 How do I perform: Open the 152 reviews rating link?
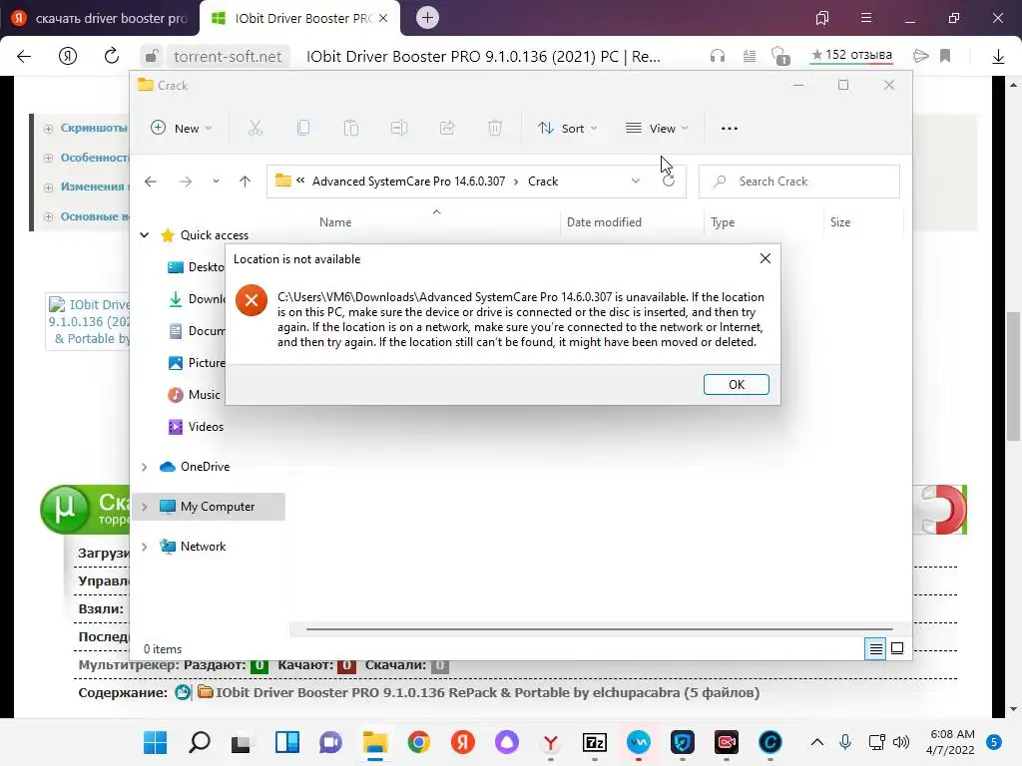[x=851, y=56]
